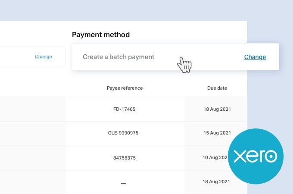
Task: Click the Payment method heading
Action: pos(101,35)
